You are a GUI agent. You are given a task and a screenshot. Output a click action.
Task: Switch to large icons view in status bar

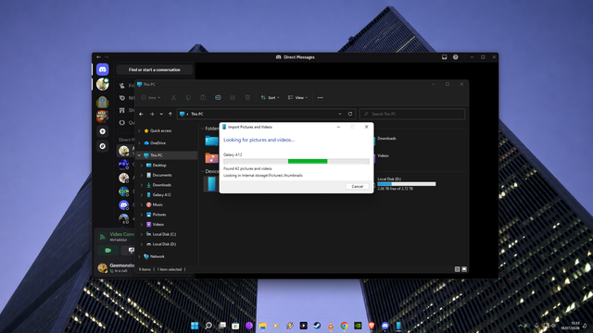click(464, 269)
